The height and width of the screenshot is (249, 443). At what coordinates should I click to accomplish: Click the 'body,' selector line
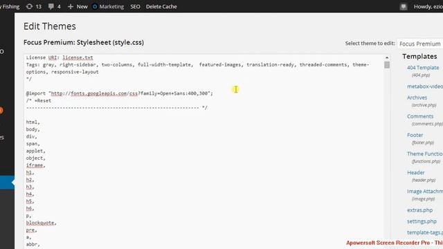33,129
